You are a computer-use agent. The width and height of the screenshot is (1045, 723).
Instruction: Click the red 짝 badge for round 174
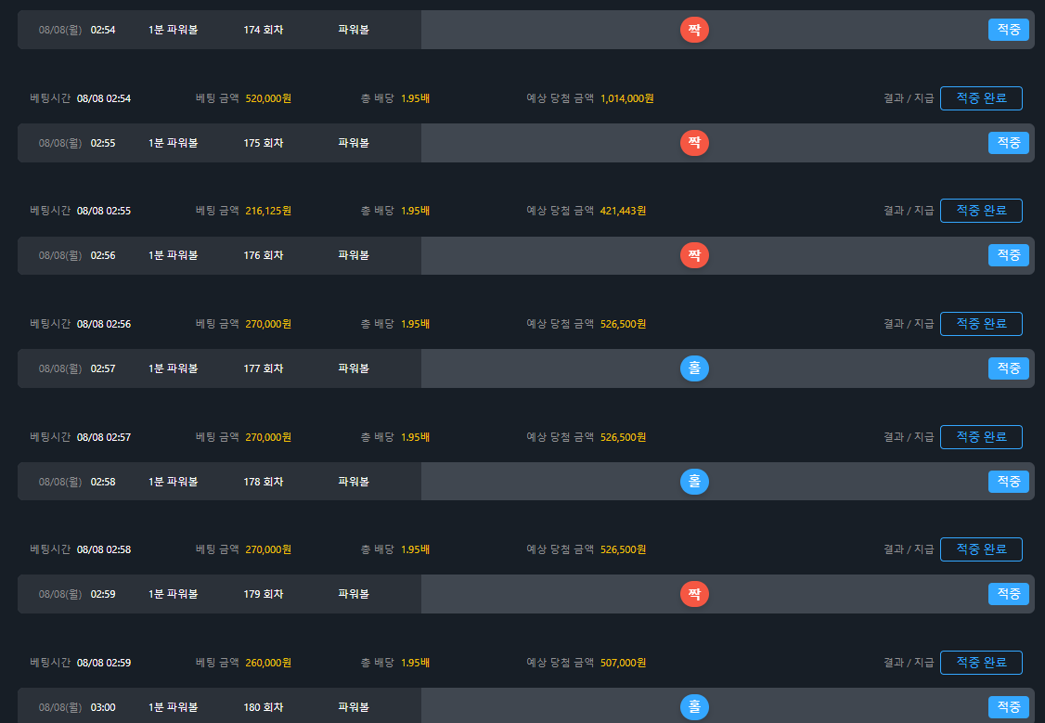click(x=694, y=30)
